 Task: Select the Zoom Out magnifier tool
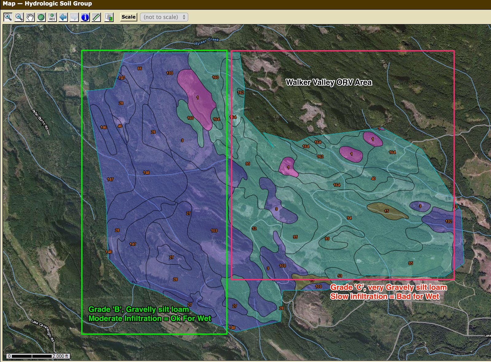click(19, 17)
